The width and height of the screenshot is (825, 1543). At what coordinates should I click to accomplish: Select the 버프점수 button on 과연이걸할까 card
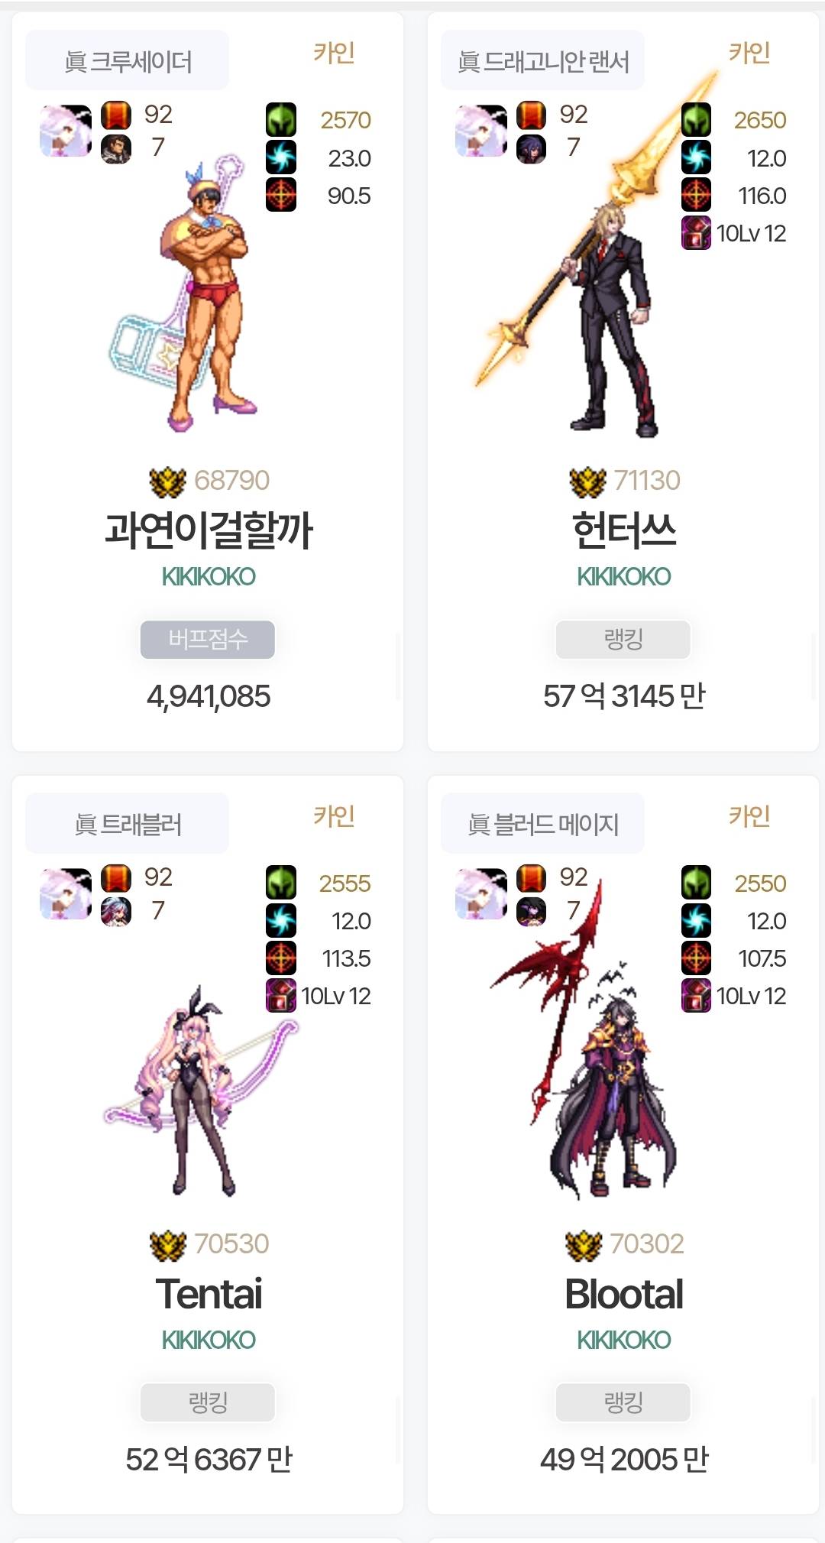208,639
